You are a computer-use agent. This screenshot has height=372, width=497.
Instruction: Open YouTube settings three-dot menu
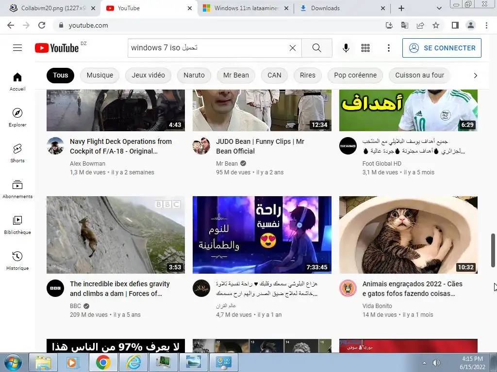click(389, 48)
